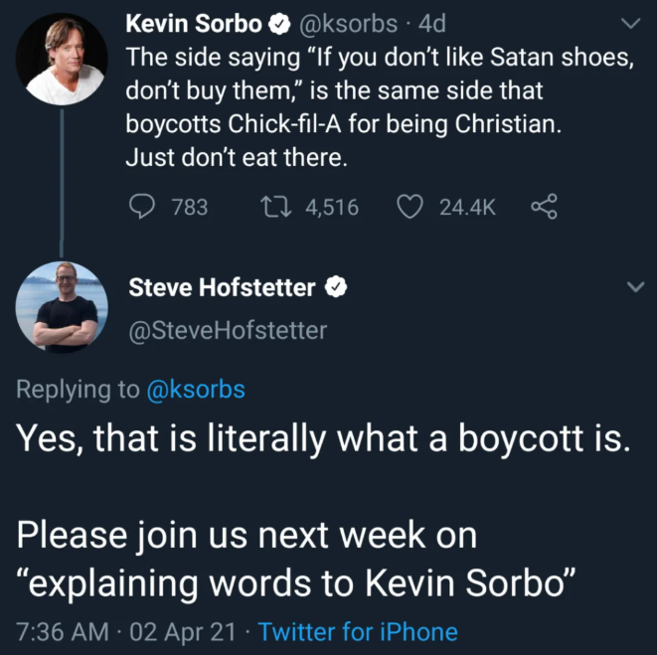This screenshot has width=657, height=655.
Task: Expand the chevron menu on Kevin Sorbo's tweet
Action: tap(629, 22)
